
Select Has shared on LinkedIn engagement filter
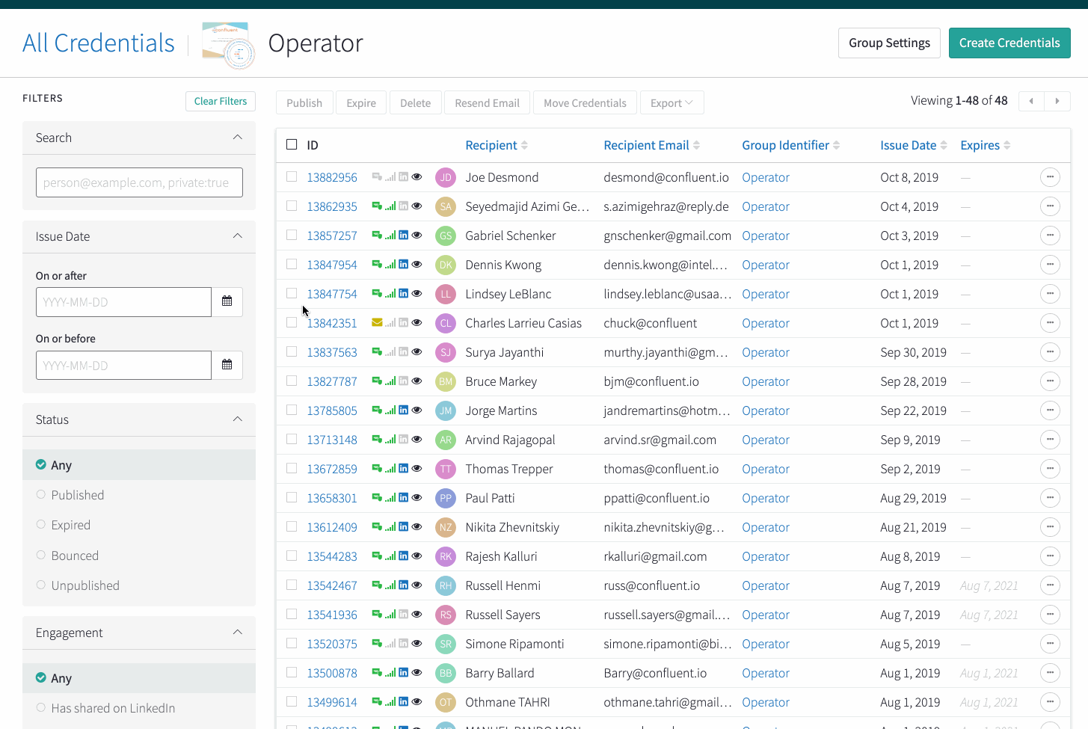112,708
